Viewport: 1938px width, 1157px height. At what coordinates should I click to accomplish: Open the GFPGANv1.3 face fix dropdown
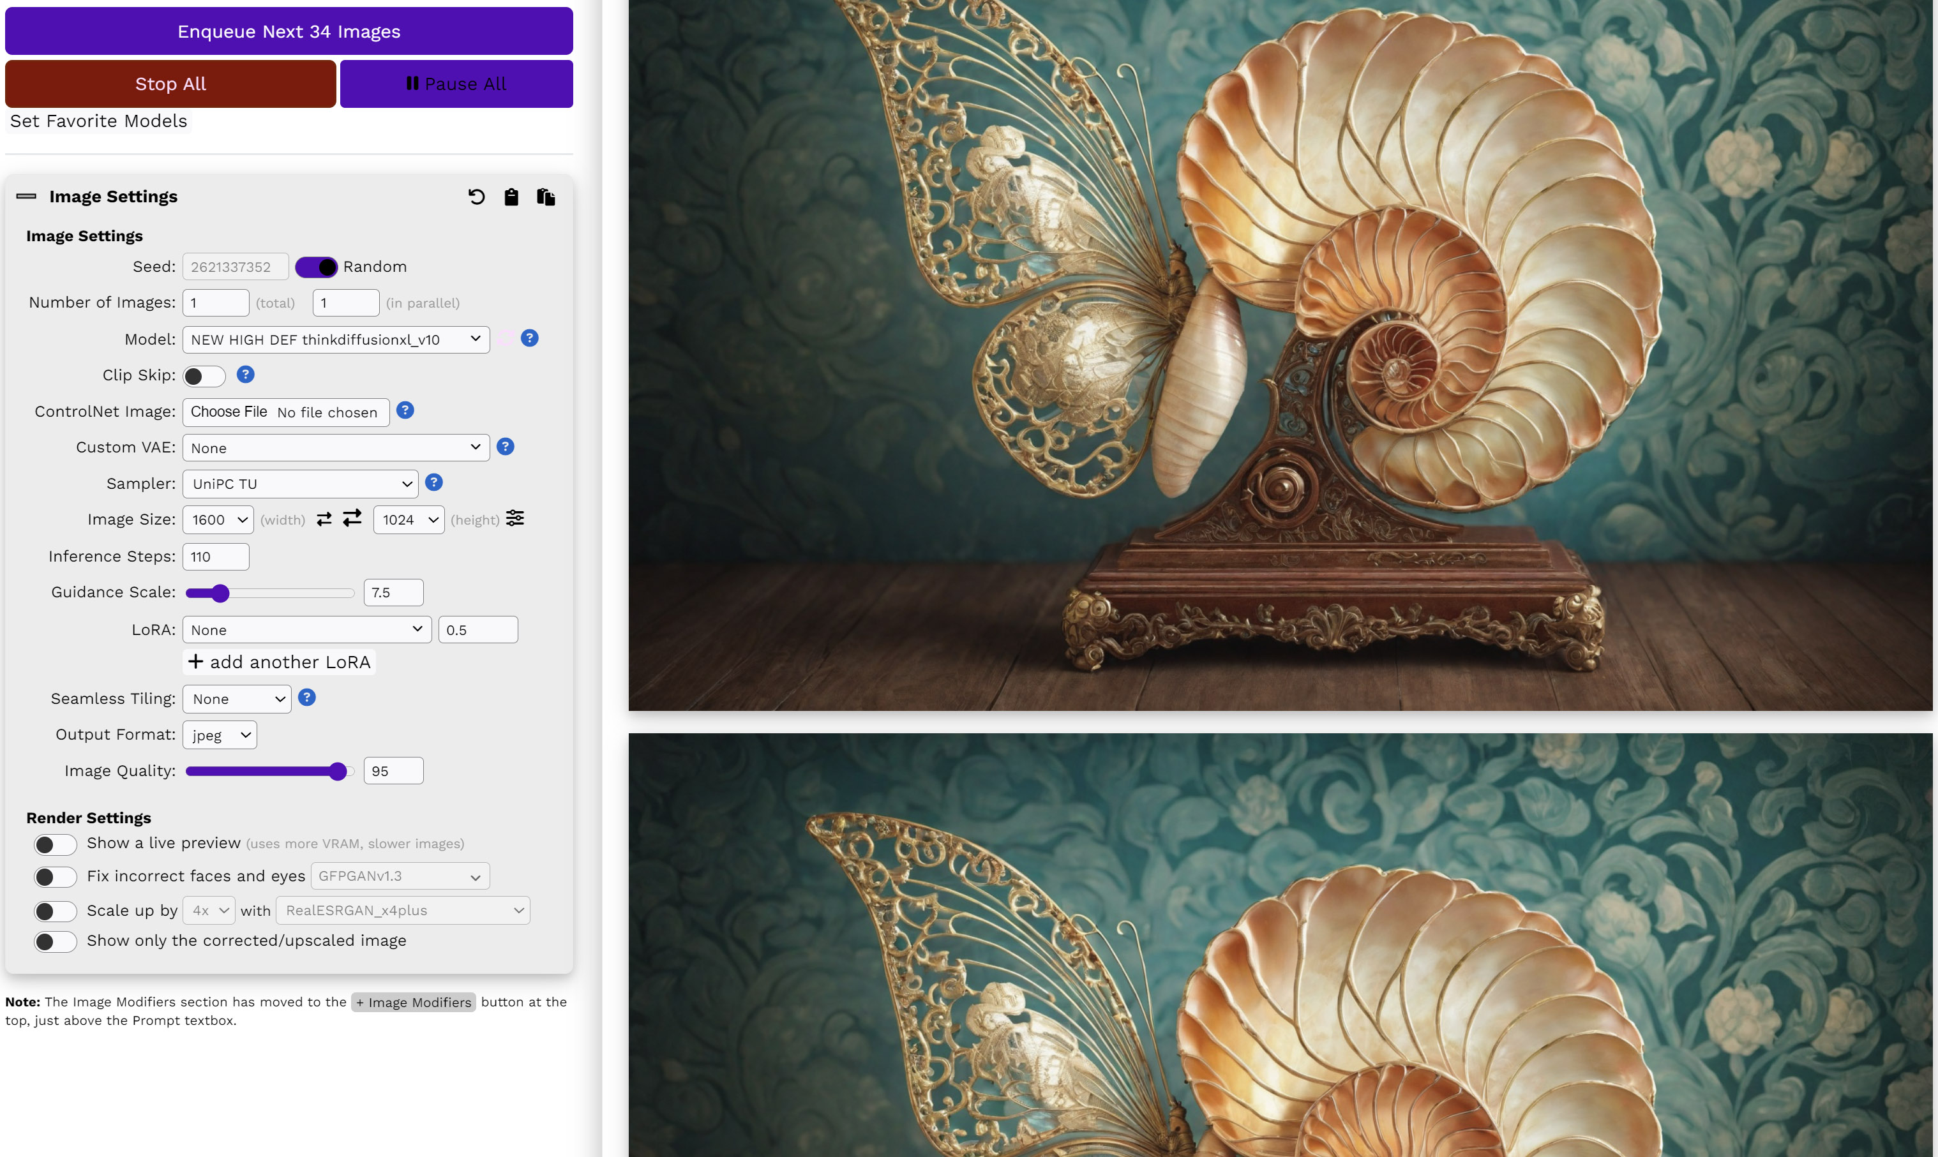click(x=400, y=876)
